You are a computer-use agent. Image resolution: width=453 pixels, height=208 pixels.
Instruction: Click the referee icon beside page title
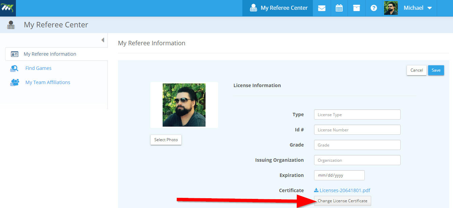click(x=11, y=25)
